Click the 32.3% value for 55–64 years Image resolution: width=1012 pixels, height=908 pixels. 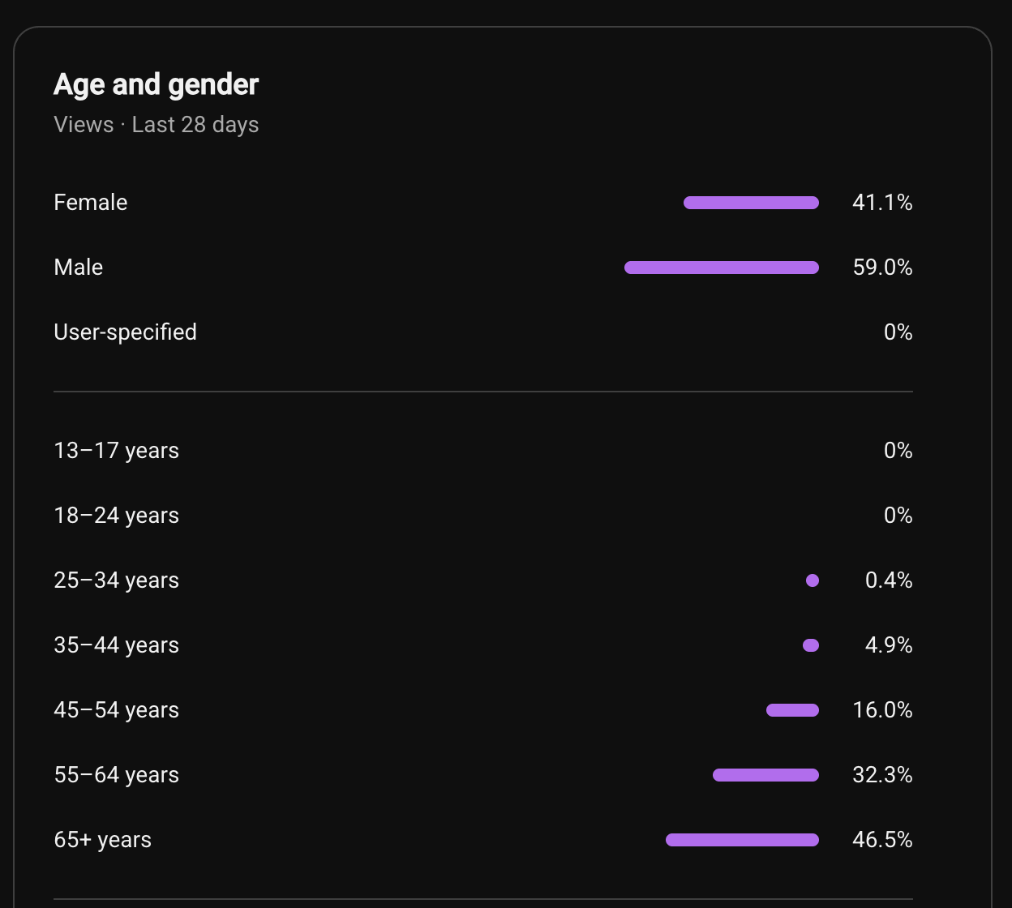pyautogui.click(x=882, y=775)
